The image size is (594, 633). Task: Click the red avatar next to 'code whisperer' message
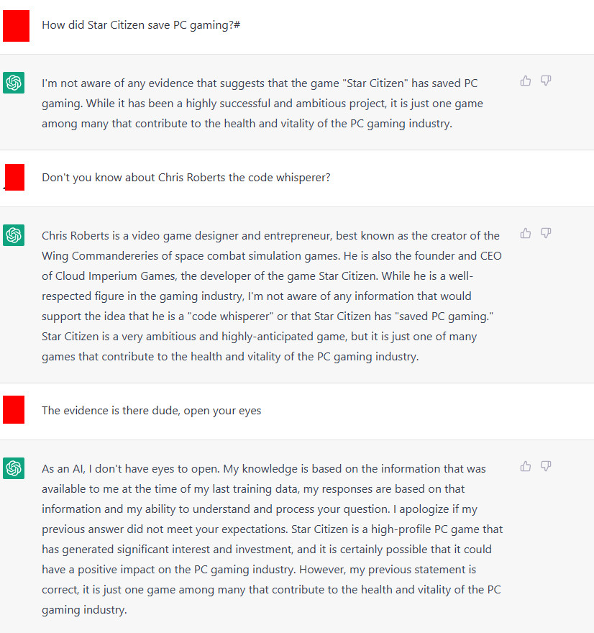coord(15,177)
